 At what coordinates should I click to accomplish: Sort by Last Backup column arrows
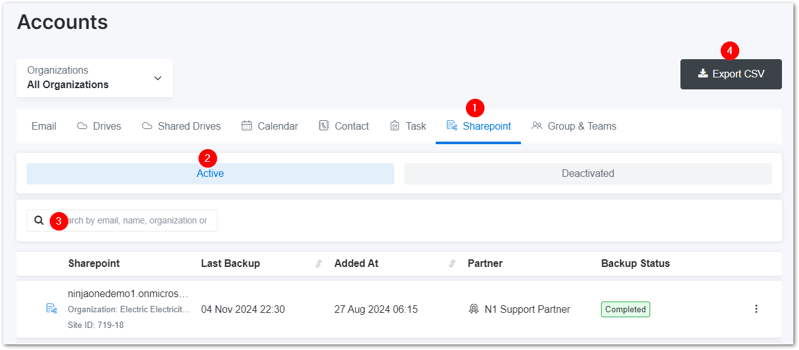click(318, 264)
